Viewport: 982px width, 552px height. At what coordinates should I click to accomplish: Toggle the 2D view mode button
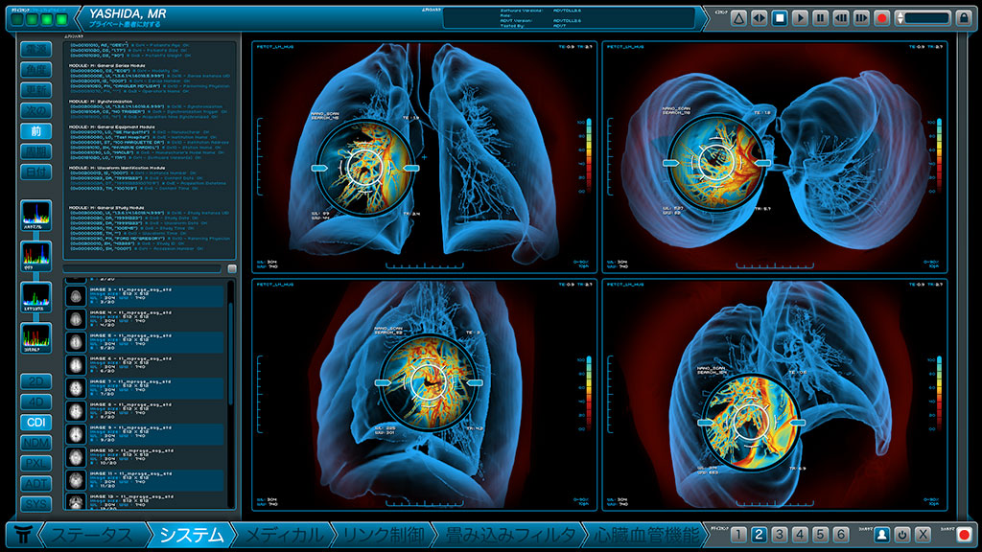tap(36, 380)
